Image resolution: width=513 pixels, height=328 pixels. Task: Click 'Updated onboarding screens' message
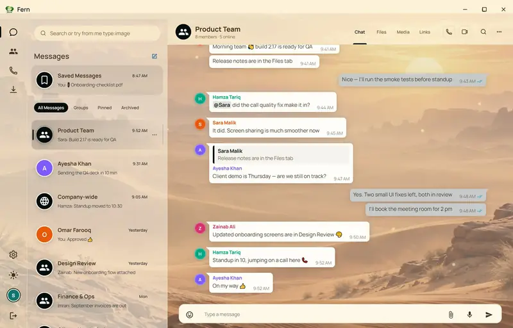289,232
